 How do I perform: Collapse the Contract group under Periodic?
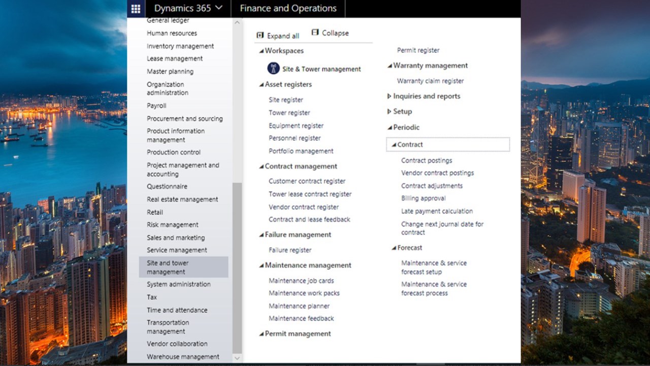click(394, 145)
